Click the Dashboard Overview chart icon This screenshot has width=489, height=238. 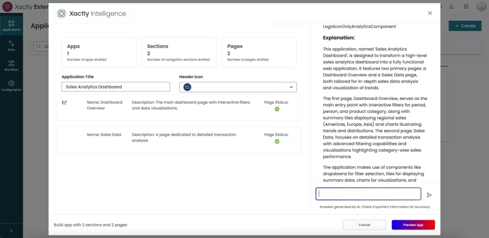click(64, 102)
